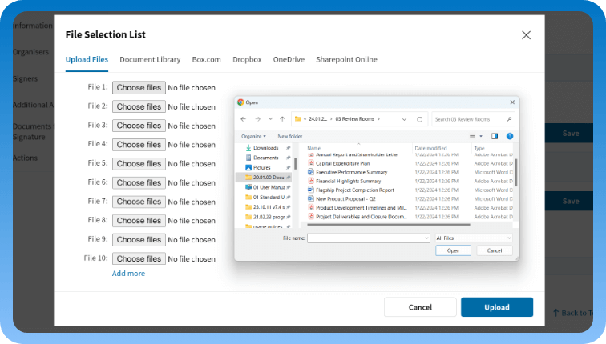Click the blue help icon in Open dialog
The image size is (606, 344).
509,136
